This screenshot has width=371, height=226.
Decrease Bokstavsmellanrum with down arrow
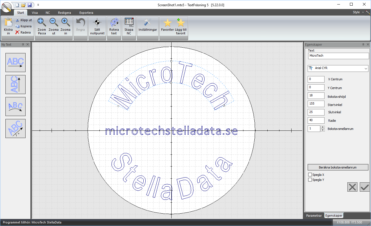323,130
